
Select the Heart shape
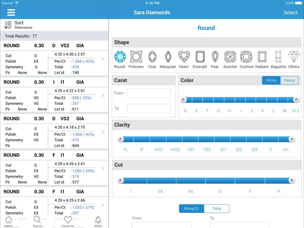click(184, 60)
